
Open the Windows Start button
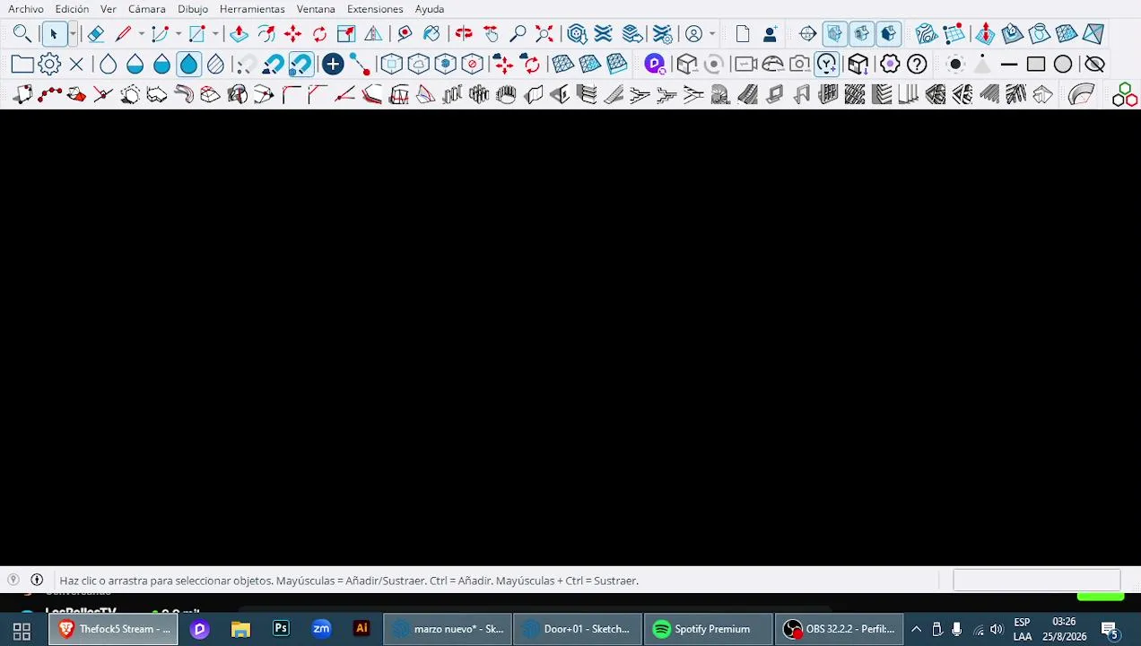coord(22,630)
